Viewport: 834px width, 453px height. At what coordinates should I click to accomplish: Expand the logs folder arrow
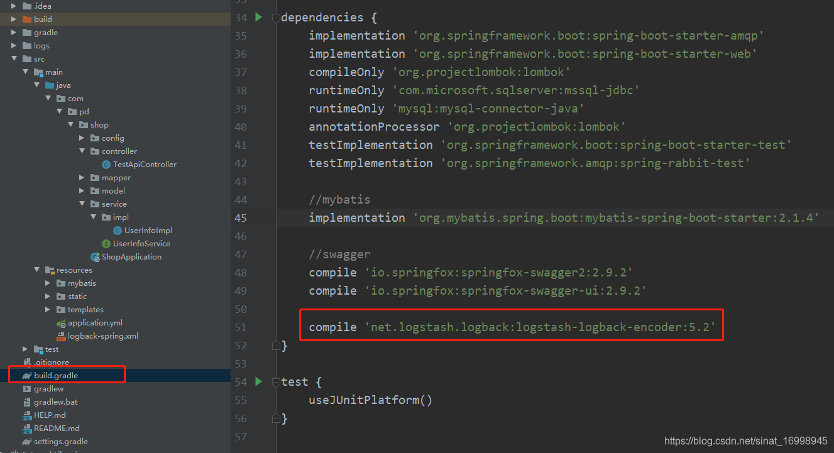tap(13, 45)
